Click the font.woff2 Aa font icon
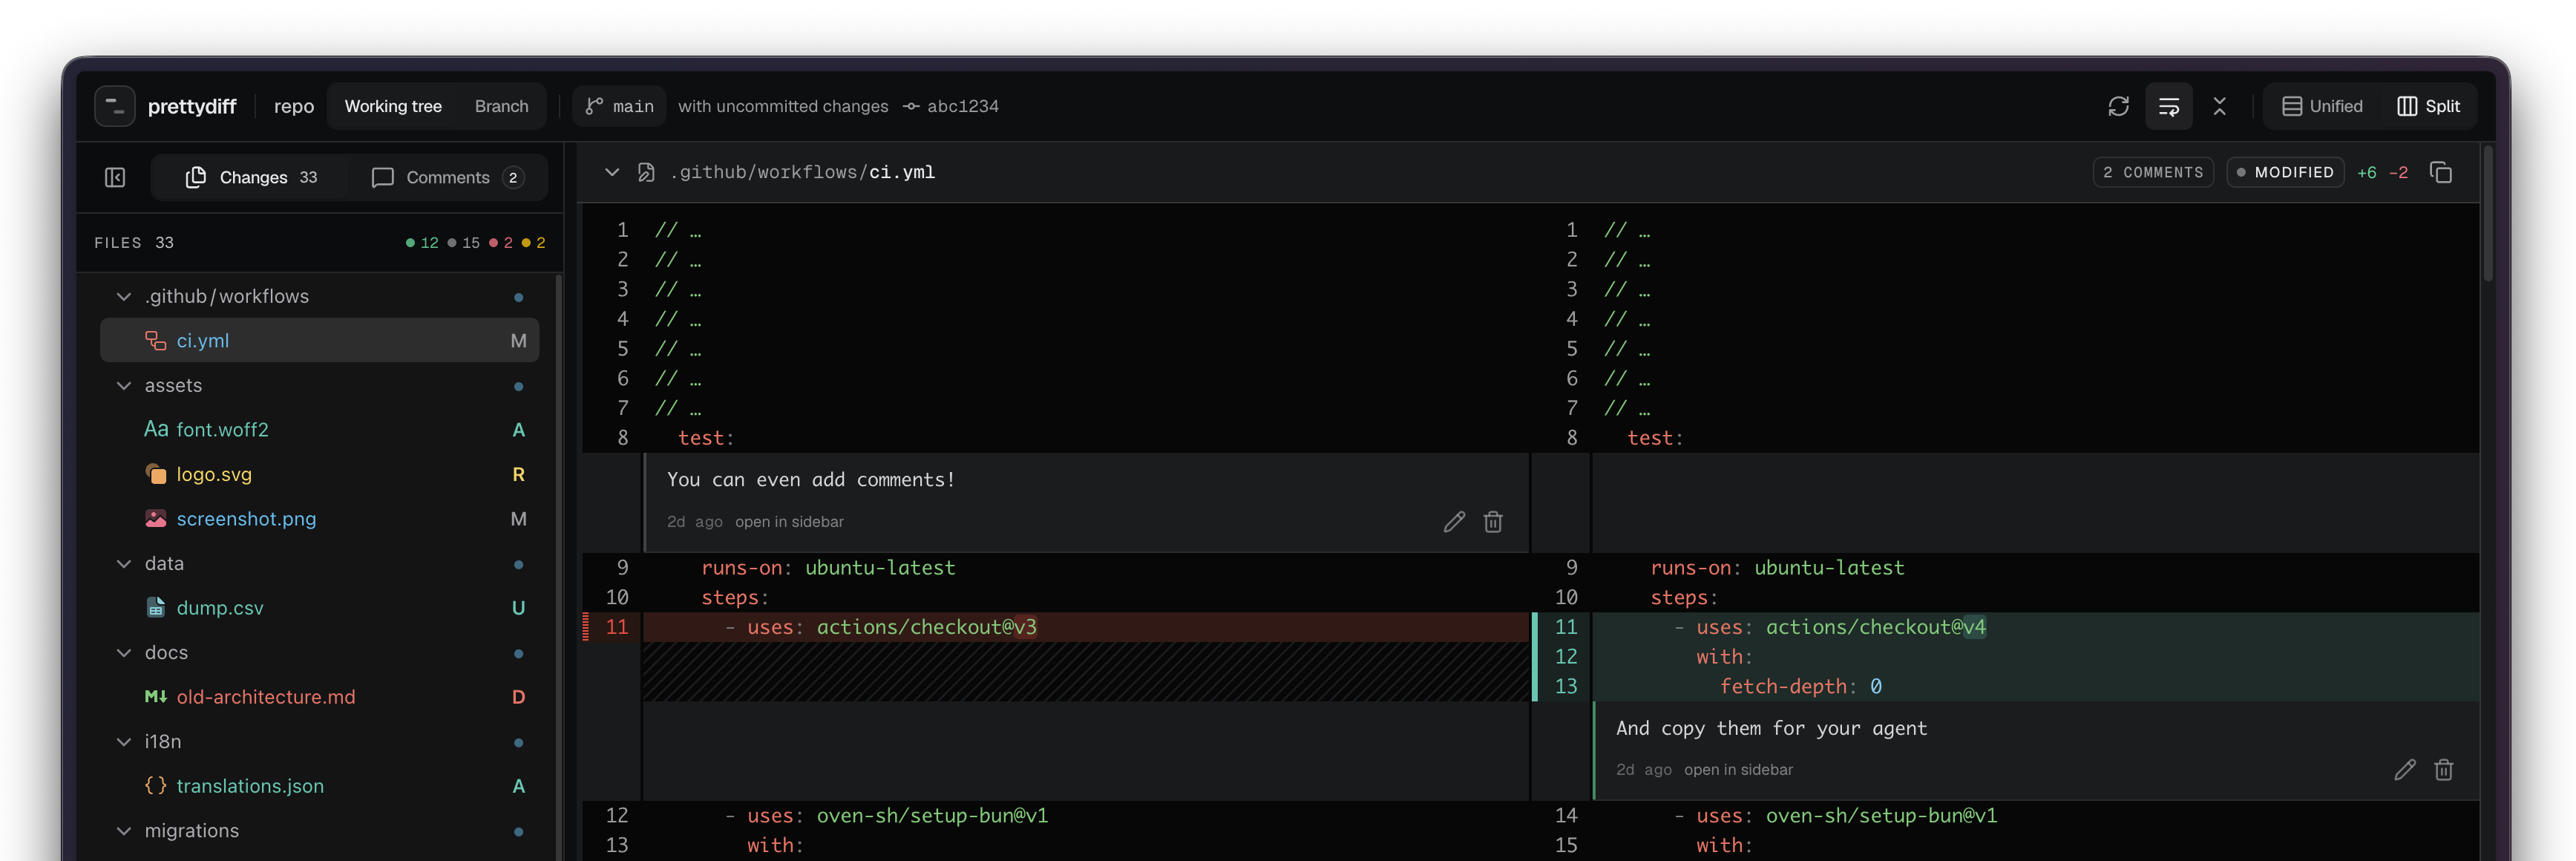2576x861 pixels. pyautogui.click(x=156, y=429)
